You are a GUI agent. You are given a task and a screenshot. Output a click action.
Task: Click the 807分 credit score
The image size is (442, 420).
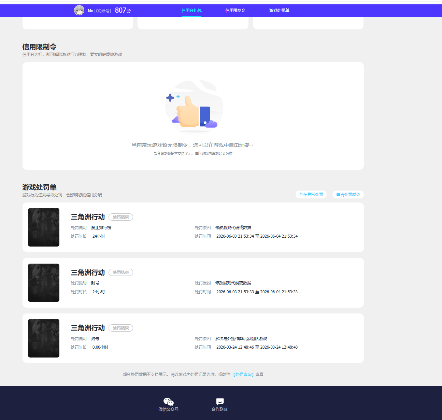123,10
